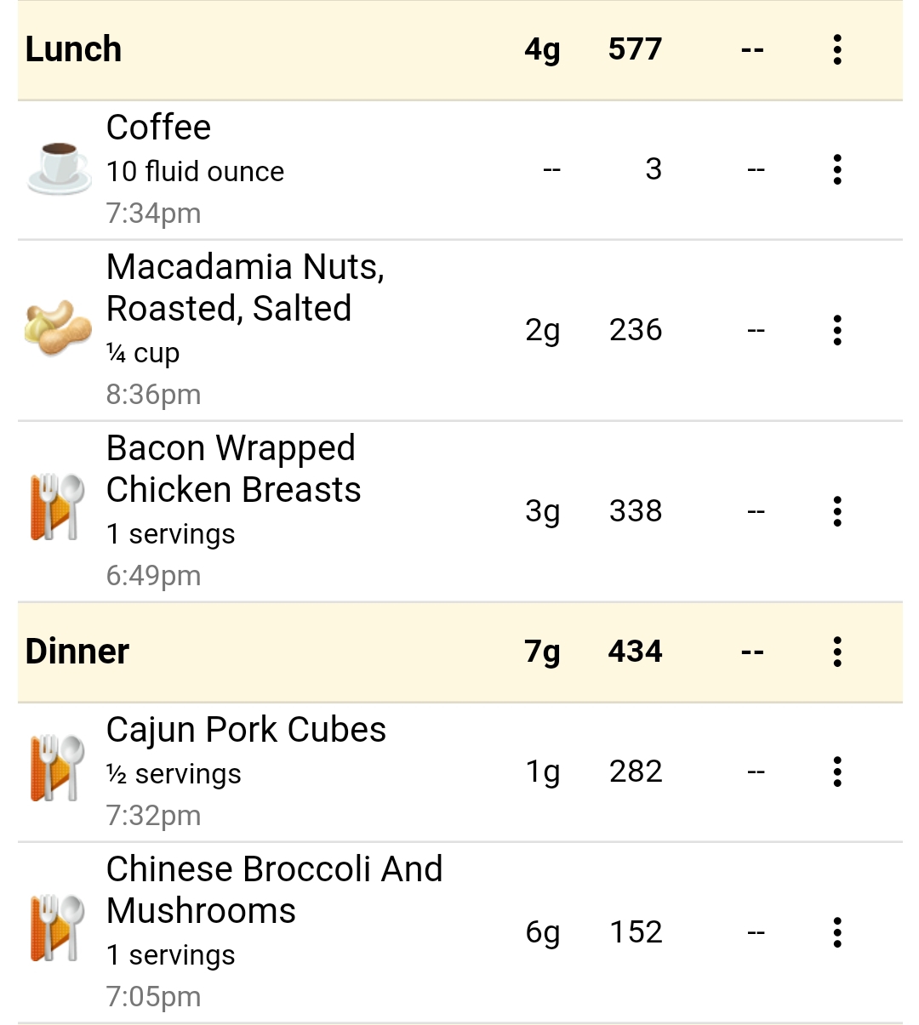Viewport: 919px width, 1025px height.
Task: Tap the utensils icon beside Cajun Pork Cubes
Action: (58, 767)
